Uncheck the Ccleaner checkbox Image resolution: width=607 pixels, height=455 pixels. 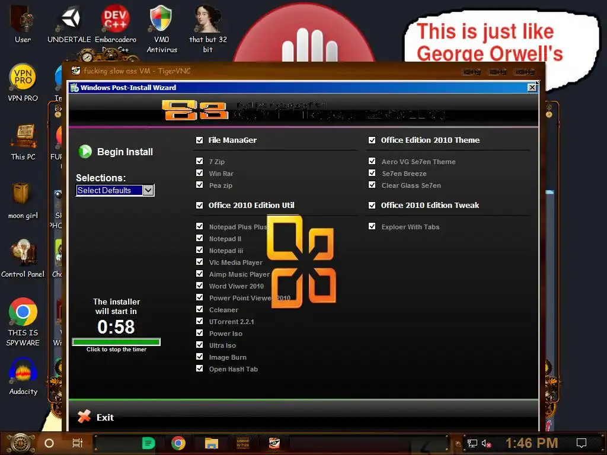(x=199, y=309)
